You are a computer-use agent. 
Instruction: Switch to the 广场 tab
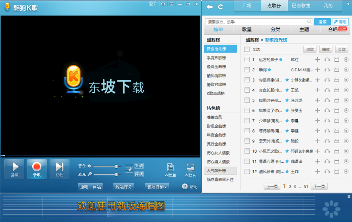point(247,6)
